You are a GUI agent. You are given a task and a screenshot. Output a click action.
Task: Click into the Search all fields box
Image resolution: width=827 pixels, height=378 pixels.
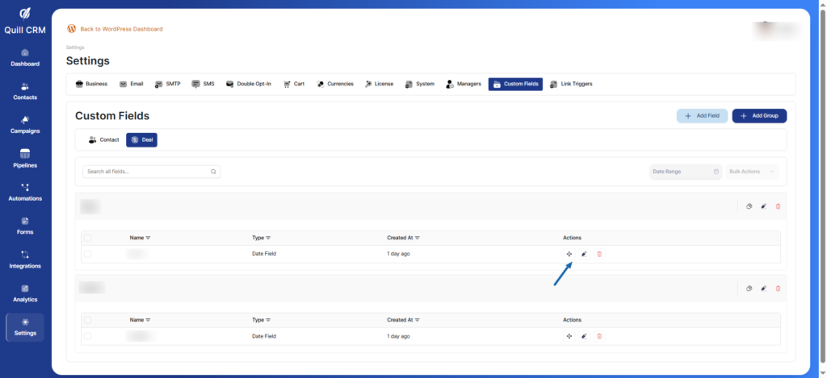coord(145,172)
